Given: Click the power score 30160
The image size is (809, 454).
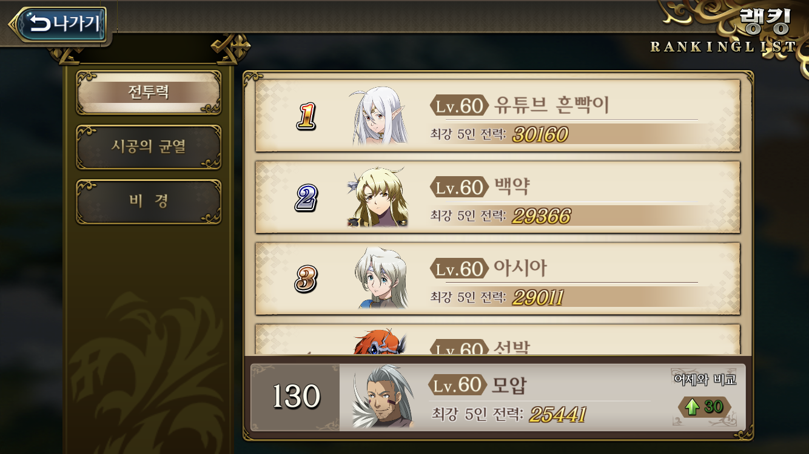Looking at the screenshot, I should [x=540, y=134].
